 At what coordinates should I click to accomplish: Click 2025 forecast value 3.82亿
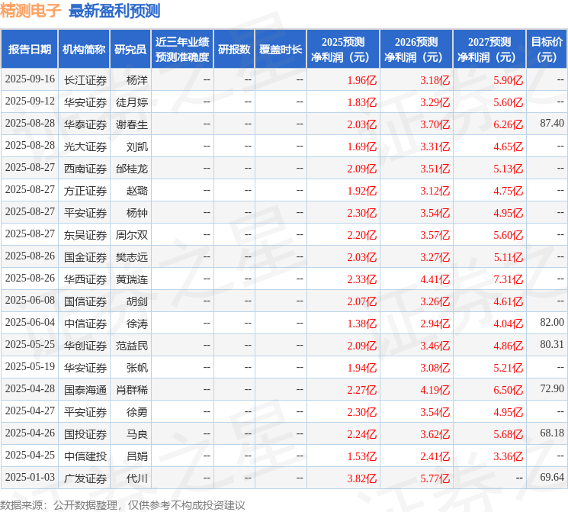pos(362,478)
